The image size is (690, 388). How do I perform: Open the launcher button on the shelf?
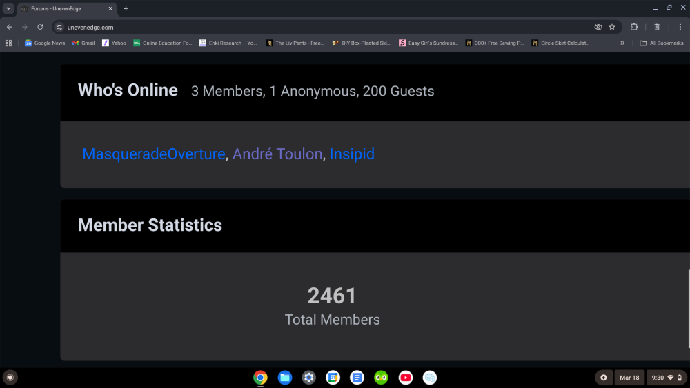click(x=10, y=378)
